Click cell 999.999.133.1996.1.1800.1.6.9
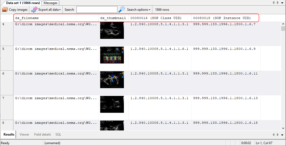This screenshot has height=146, width=286. click(x=226, y=58)
